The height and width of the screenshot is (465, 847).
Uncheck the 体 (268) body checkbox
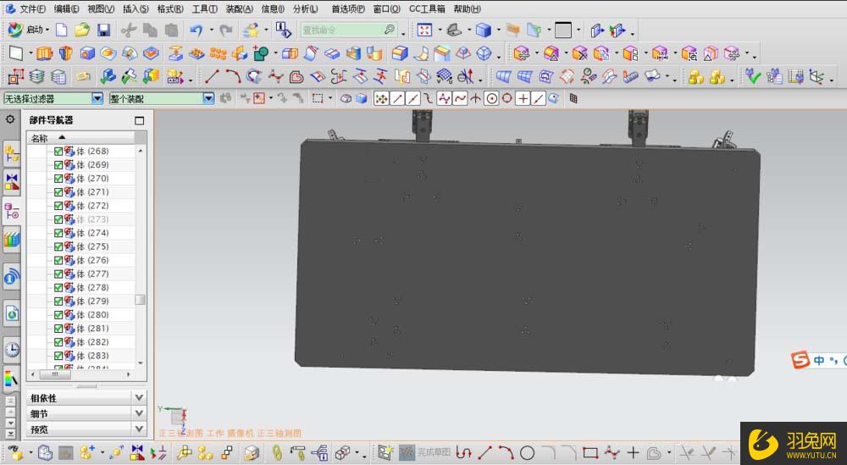(x=58, y=151)
